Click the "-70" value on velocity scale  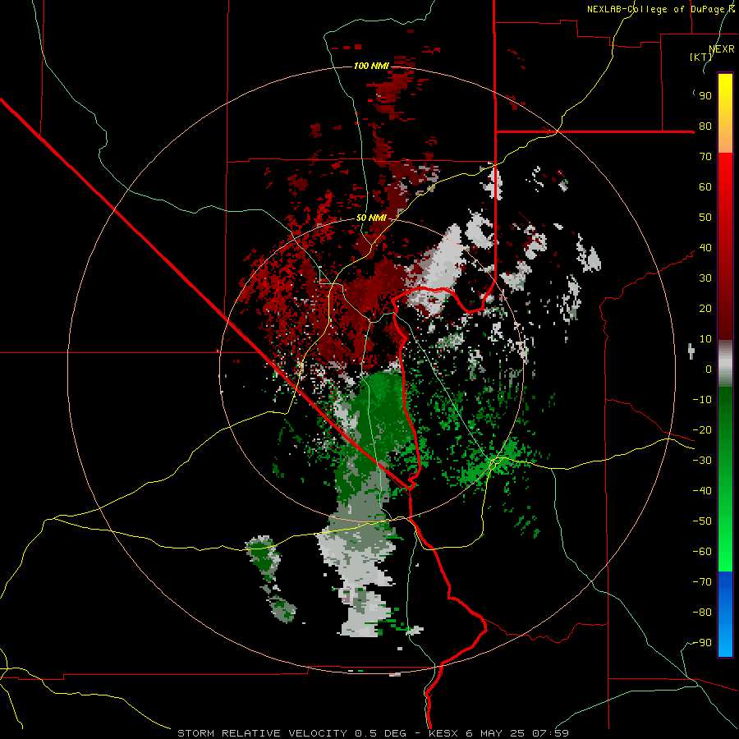[x=702, y=582]
